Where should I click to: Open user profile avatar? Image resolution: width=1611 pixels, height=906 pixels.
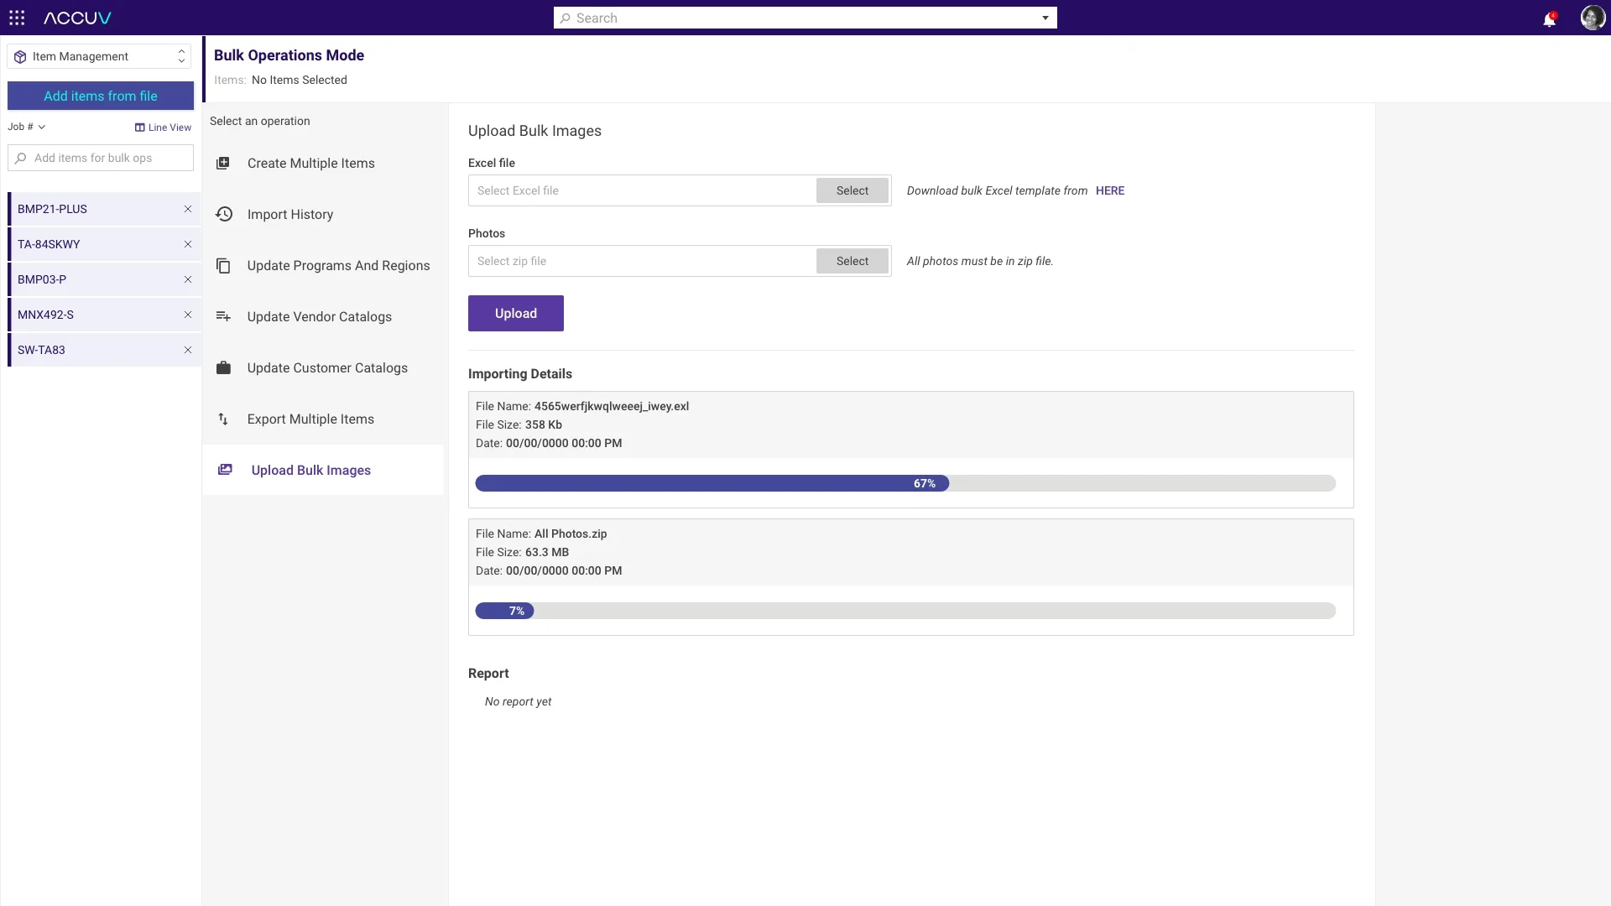point(1592,18)
